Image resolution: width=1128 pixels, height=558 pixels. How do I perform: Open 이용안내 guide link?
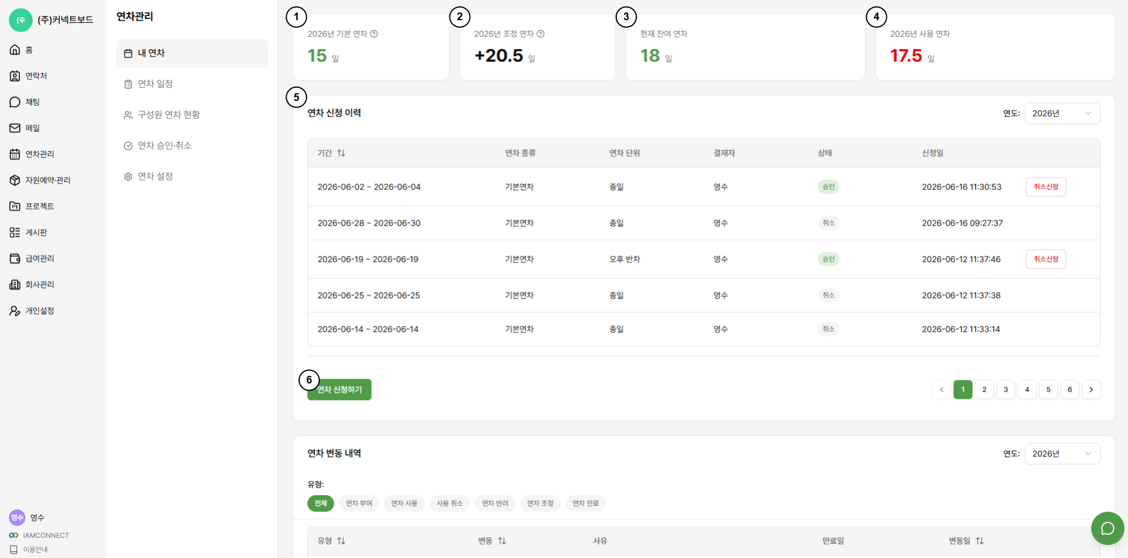(29, 550)
